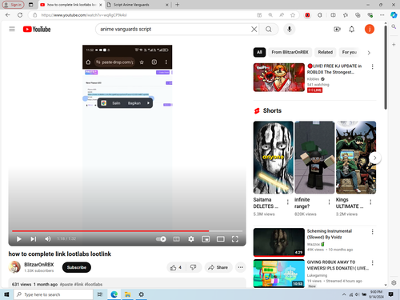Open a new browser tab
This screenshot has height=300, width=400.
(x=178, y=5)
